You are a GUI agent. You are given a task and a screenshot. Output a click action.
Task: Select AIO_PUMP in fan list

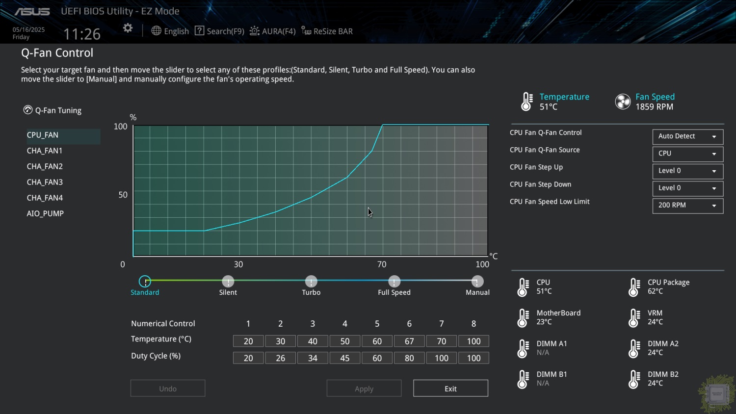(x=45, y=213)
